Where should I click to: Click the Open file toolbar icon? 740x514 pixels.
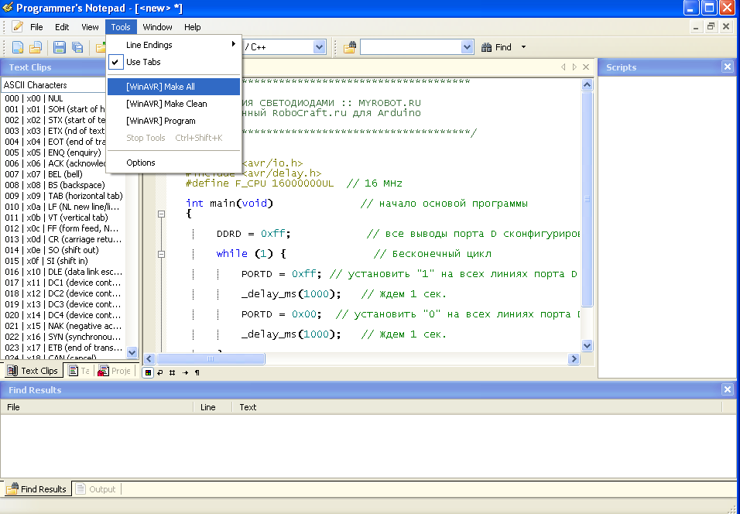tap(35, 47)
